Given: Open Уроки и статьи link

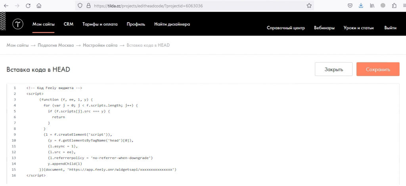Looking at the screenshot, I should pos(358,28).
